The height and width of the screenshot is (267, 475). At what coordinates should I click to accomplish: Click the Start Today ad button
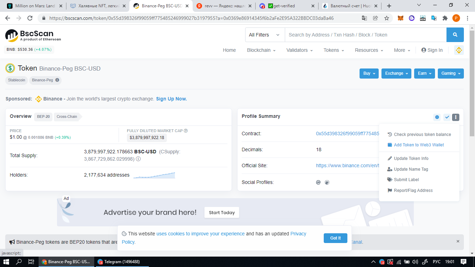pos(222,212)
